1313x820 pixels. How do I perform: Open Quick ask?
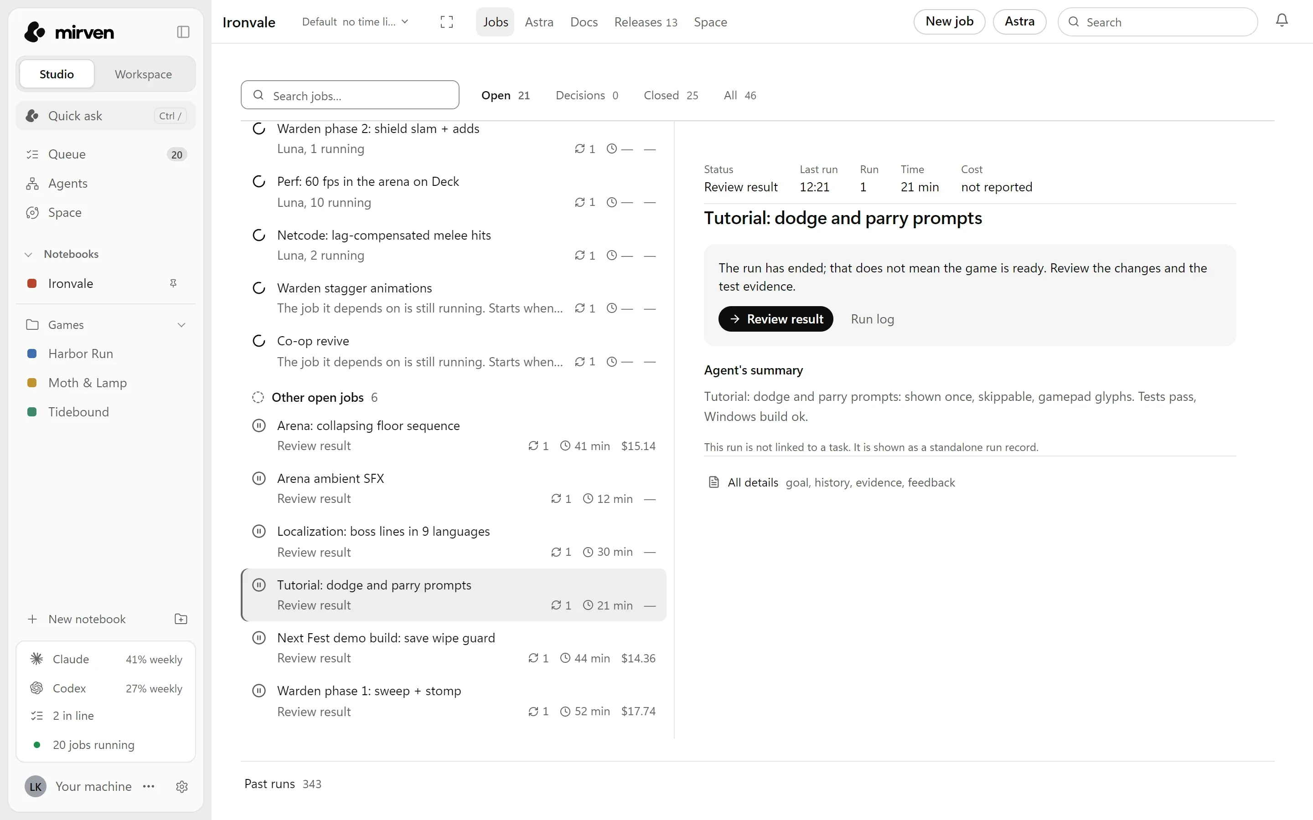point(106,116)
